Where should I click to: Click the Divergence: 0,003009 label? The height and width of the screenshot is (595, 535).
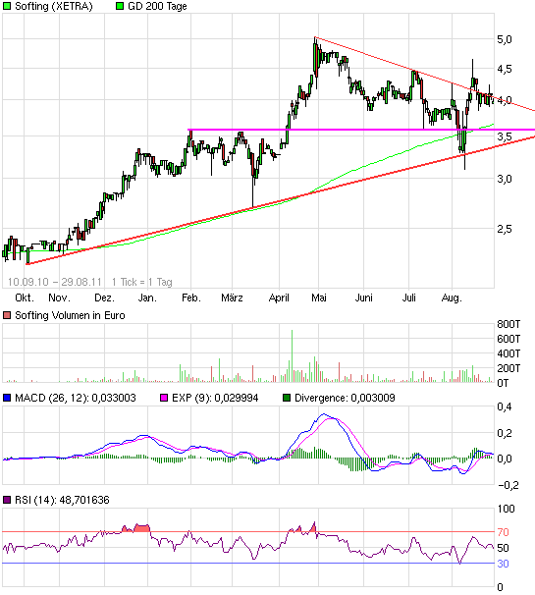tap(345, 398)
